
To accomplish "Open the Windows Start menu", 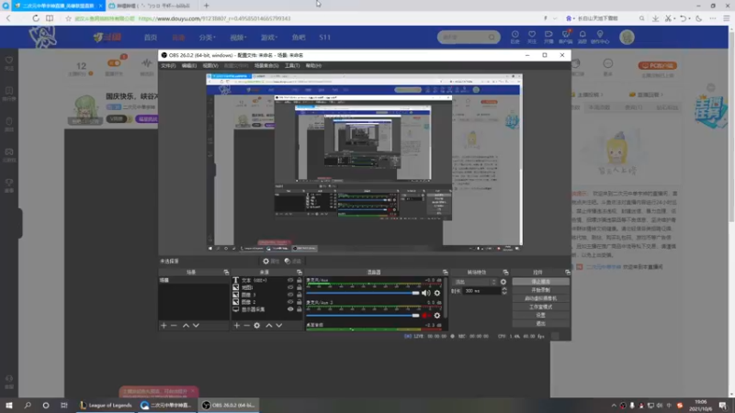I will pos(9,405).
